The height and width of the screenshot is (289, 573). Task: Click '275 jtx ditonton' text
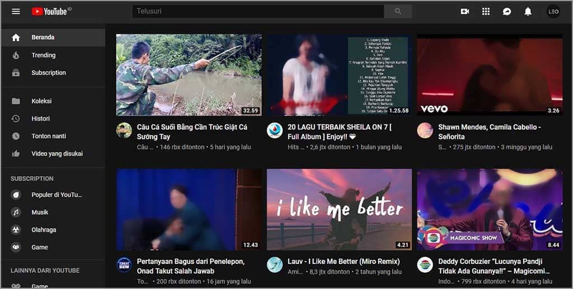(474, 147)
